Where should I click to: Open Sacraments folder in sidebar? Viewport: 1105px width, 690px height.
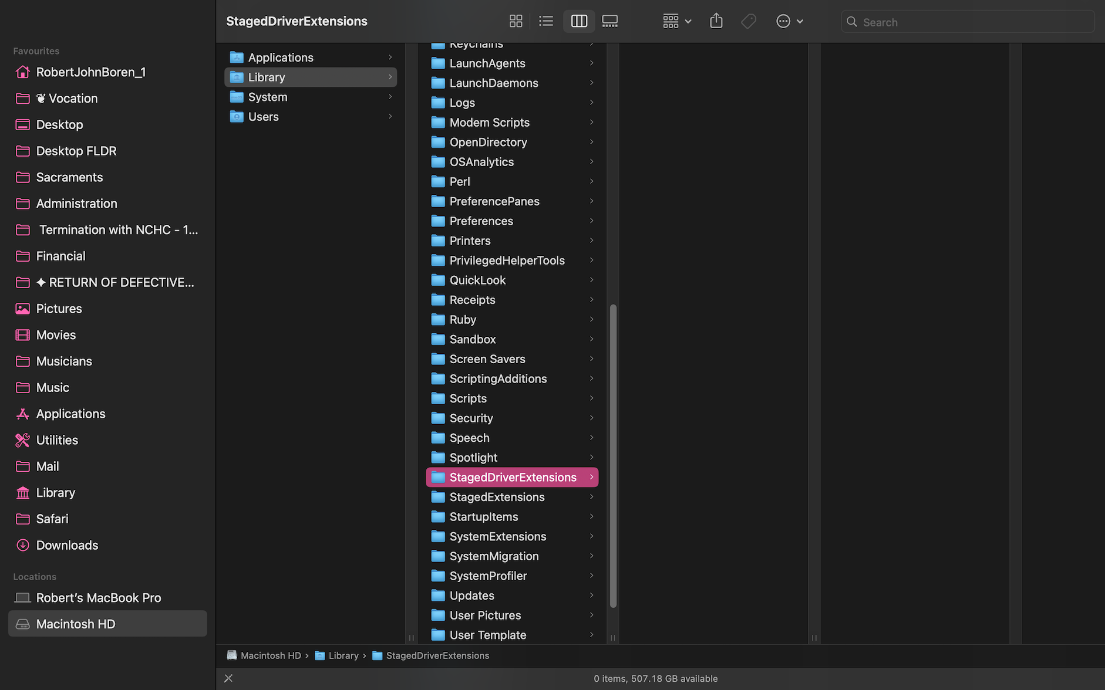coord(107,177)
